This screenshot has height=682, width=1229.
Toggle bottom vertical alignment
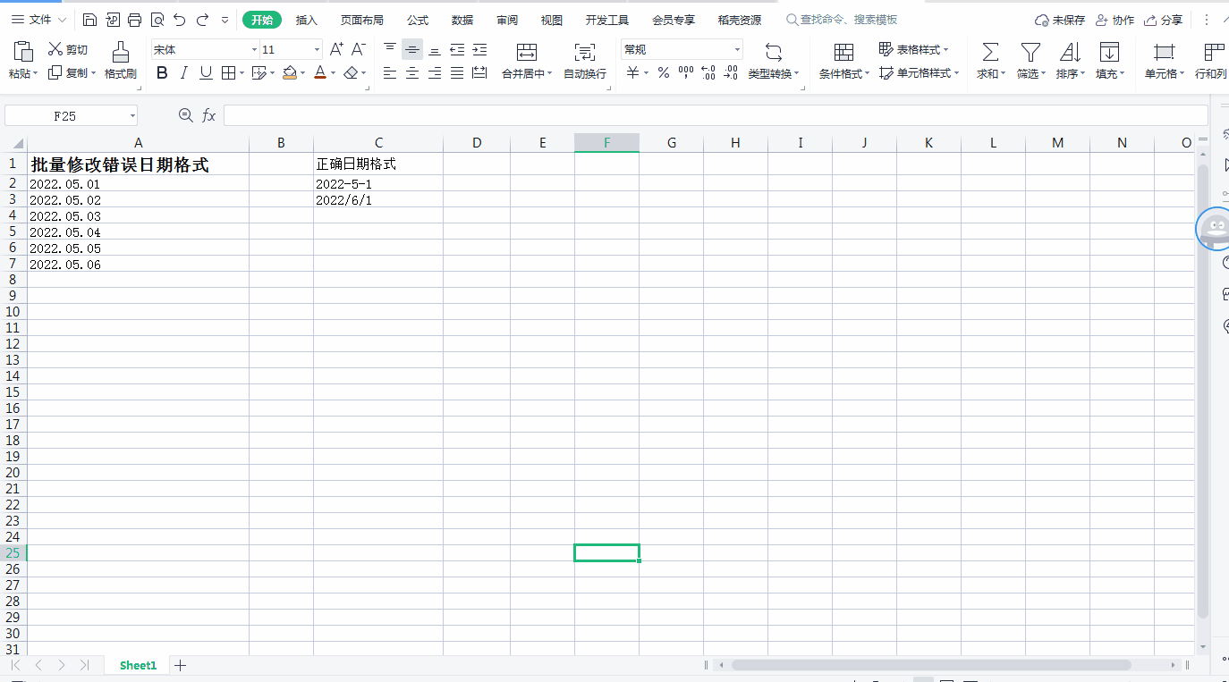435,49
